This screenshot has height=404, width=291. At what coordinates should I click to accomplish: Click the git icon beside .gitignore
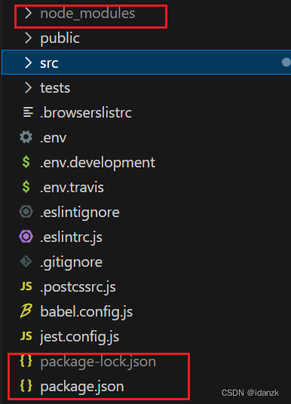point(26,262)
